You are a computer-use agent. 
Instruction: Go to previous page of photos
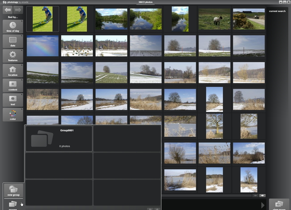[256, 195]
